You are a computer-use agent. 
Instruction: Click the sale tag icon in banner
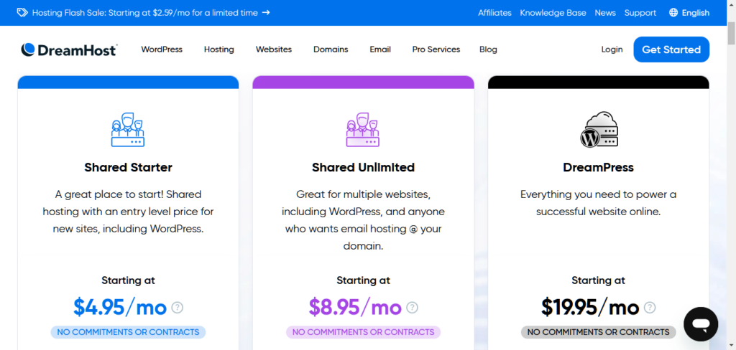pos(22,13)
